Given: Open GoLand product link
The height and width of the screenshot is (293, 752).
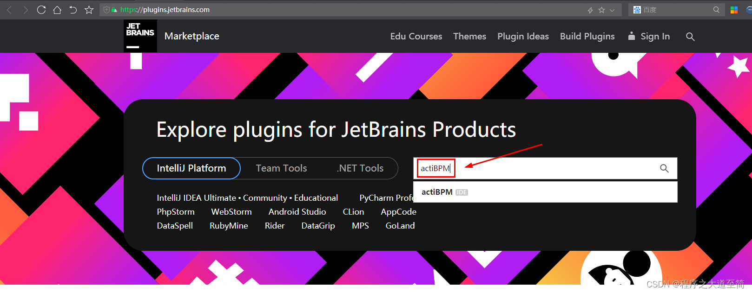Looking at the screenshot, I should point(400,226).
